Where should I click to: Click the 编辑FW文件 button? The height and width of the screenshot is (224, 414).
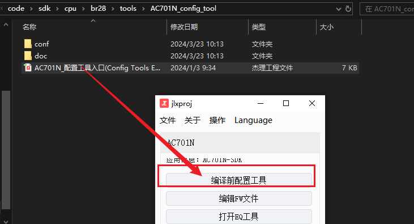(238, 198)
